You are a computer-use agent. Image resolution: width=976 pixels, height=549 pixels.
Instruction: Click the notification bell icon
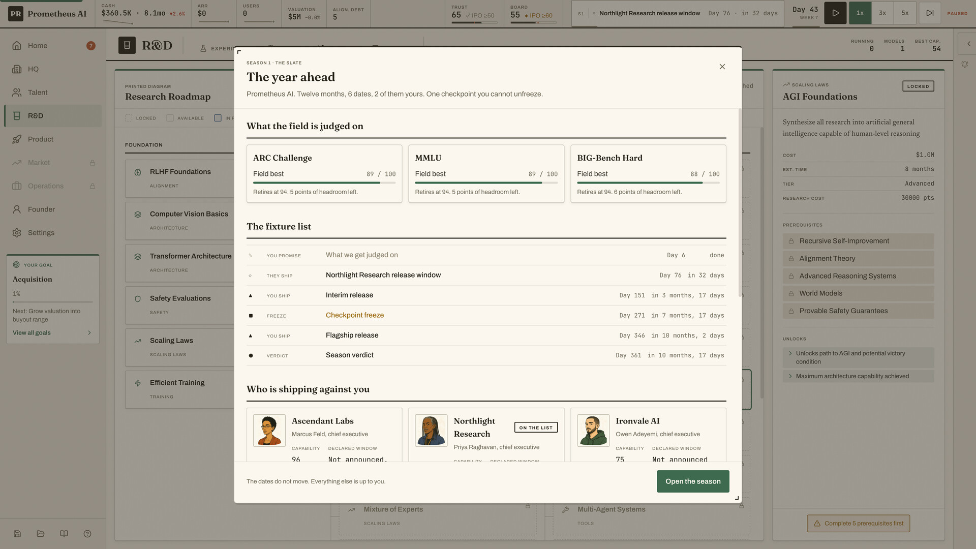(x=964, y=65)
